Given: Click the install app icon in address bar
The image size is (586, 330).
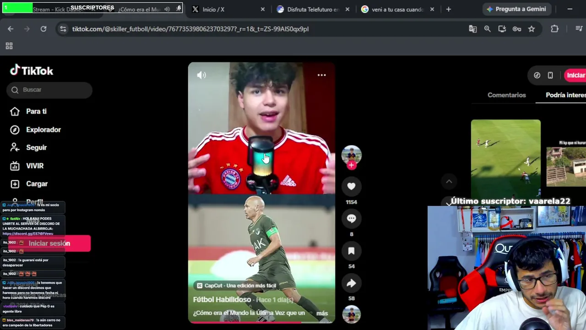Looking at the screenshot, I should coord(502,29).
